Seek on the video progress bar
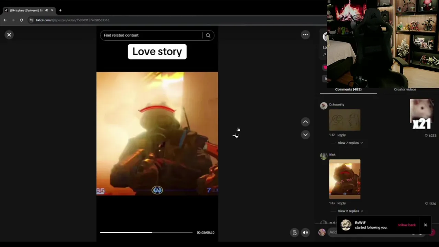This screenshot has height=247, width=439. click(146, 233)
